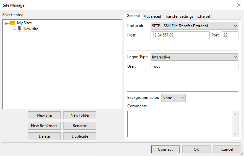The height and width of the screenshot is (156, 244).
Task: Open the Logon Type dropdown
Action: point(194,57)
